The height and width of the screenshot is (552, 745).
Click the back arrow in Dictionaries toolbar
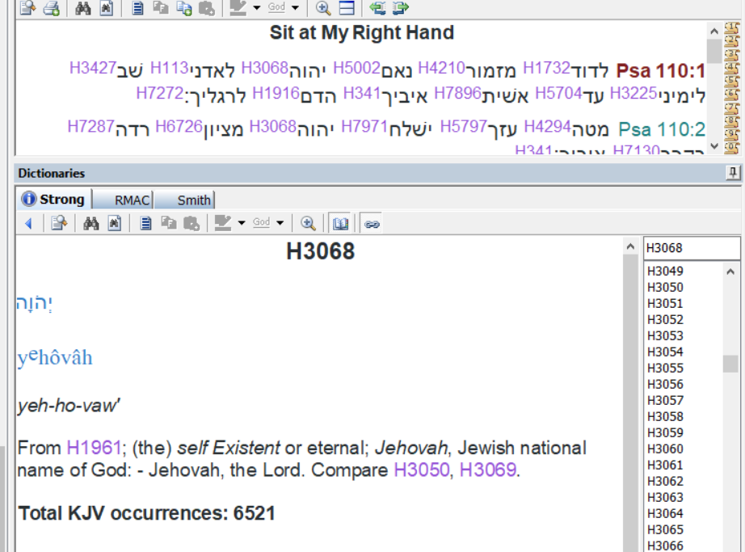(x=28, y=223)
